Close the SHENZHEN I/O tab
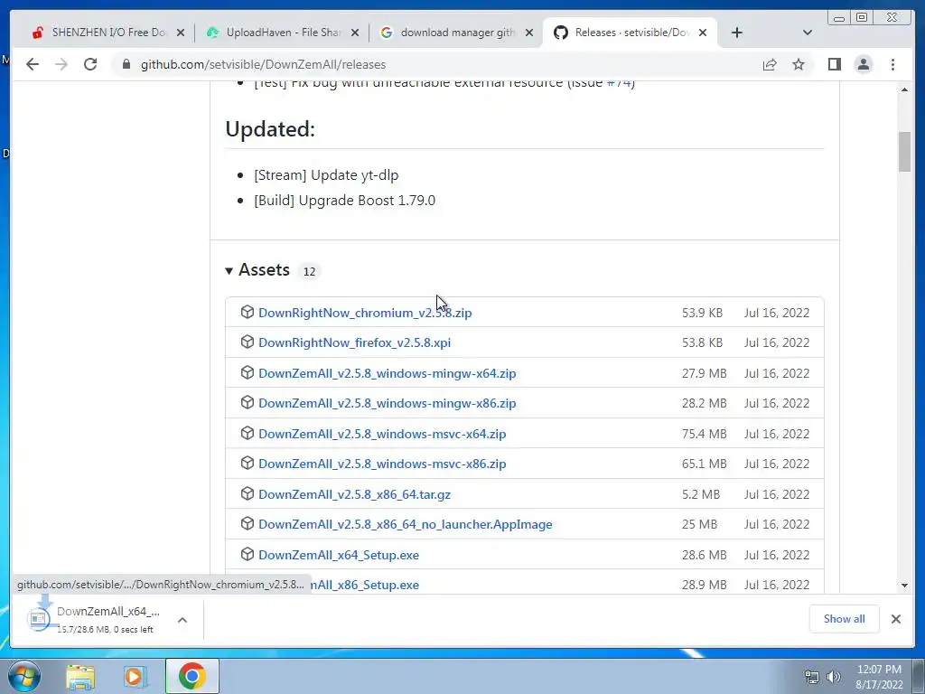The height and width of the screenshot is (694, 925). point(181,33)
